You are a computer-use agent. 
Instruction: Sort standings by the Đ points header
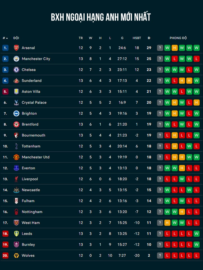[149, 38]
